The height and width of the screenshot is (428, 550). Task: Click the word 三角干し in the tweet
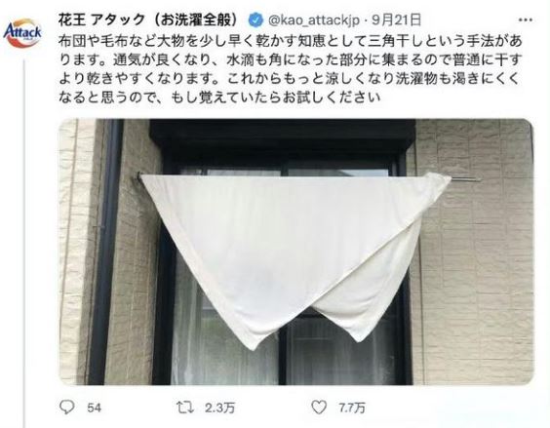pos(396,41)
